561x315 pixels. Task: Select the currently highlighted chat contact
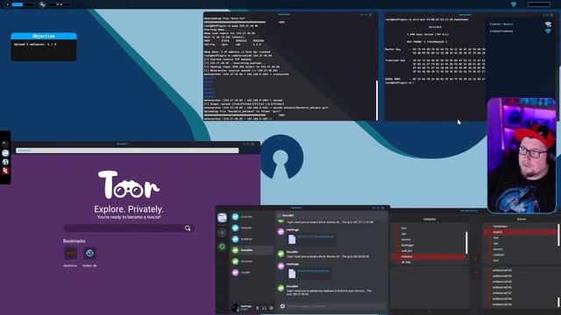click(252, 250)
